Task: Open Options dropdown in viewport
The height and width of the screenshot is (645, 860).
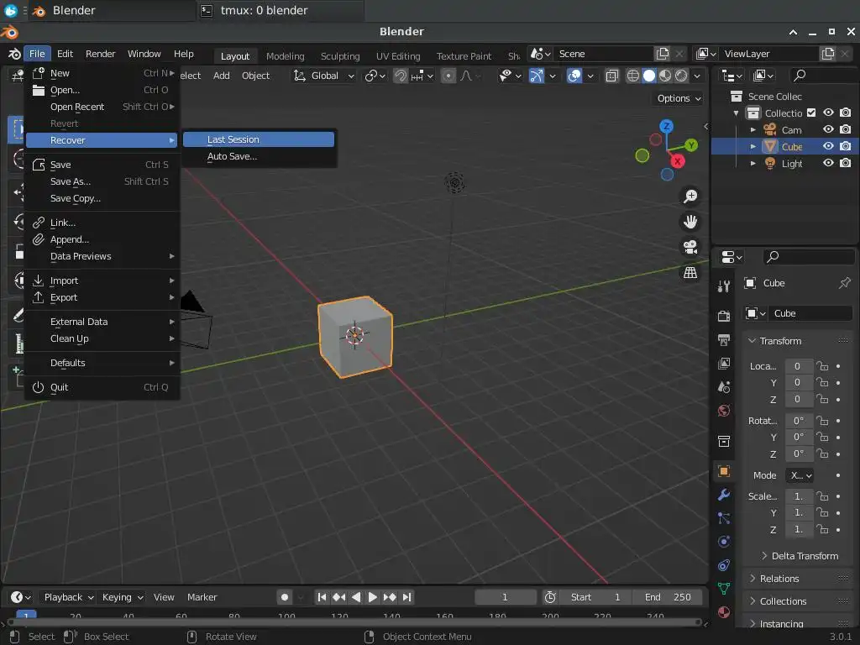Action: (x=679, y=98)
